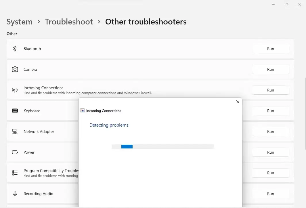Go to Troubleshoot in breadcrumb

[x=69, y=22]
